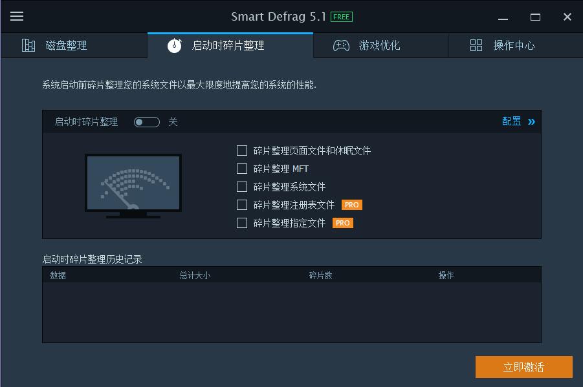This screenshot has height=387, width=583.
Task: Close the Smart Defrag window
Action: [567, 17]
